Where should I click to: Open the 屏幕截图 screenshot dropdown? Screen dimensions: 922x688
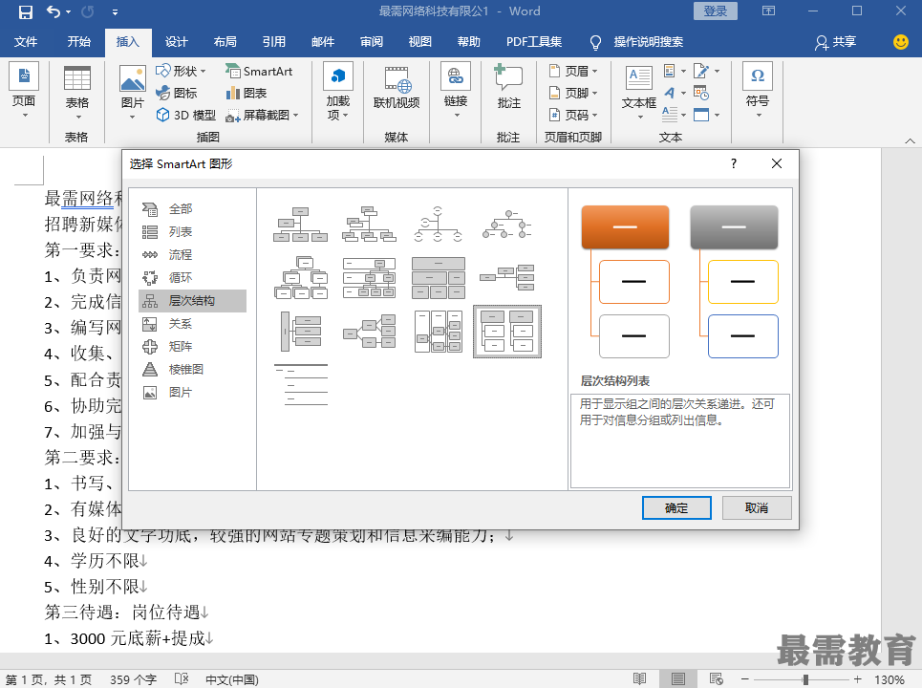point(262,116)
